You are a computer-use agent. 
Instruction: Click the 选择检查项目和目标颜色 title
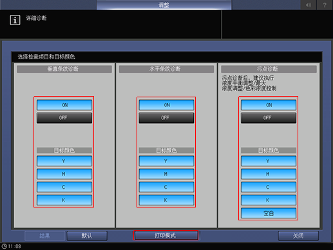pos(46,57)
